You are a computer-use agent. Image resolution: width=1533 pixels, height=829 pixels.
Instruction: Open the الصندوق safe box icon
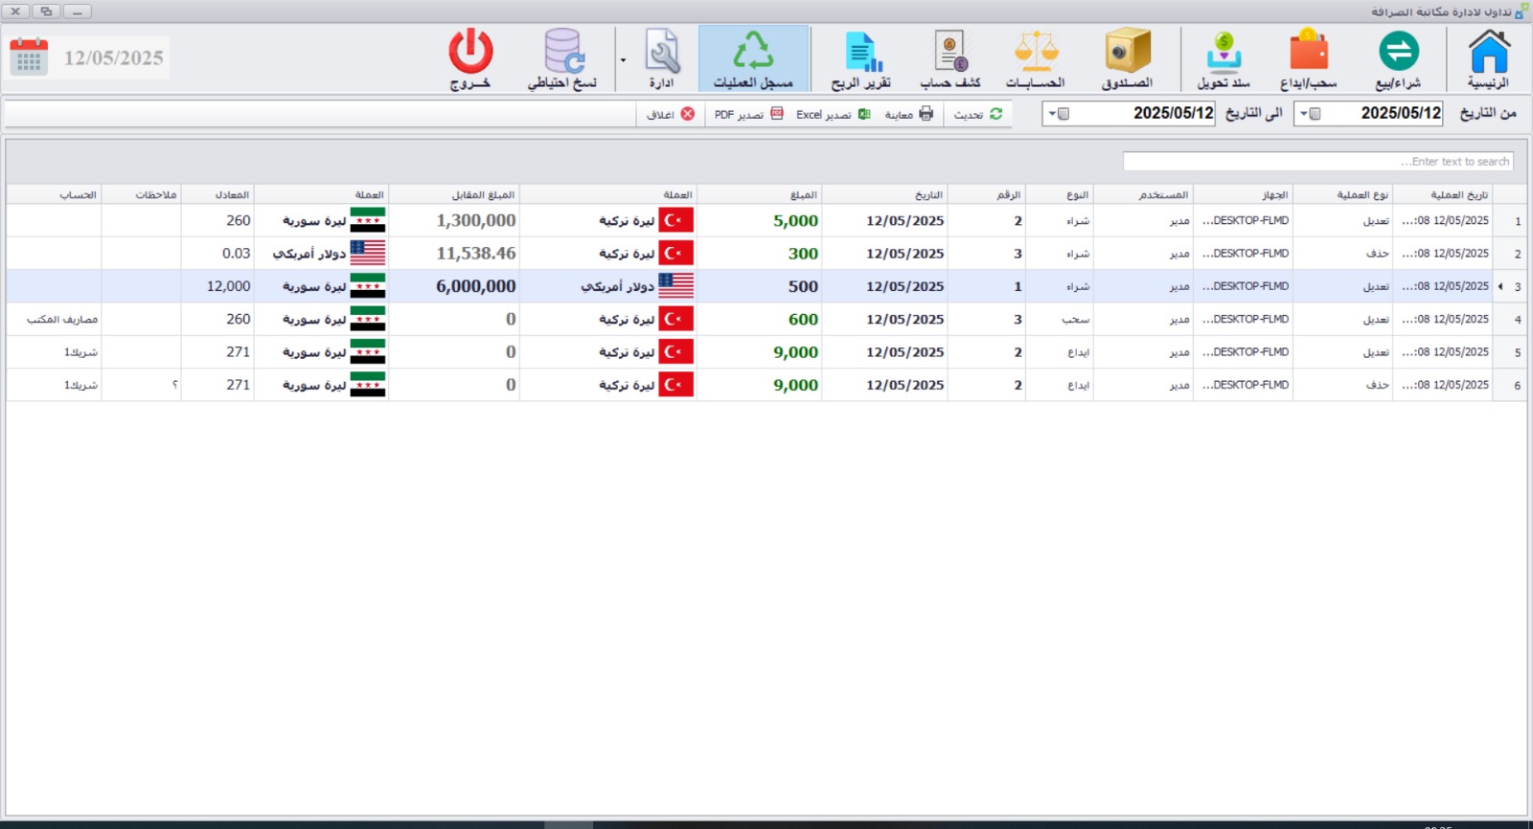[x=1127, y=58]
